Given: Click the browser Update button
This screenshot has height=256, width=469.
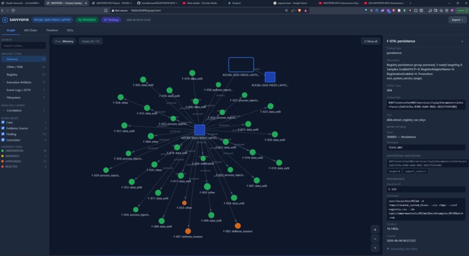Looking at the screenshot, I should tap(461, 10).
